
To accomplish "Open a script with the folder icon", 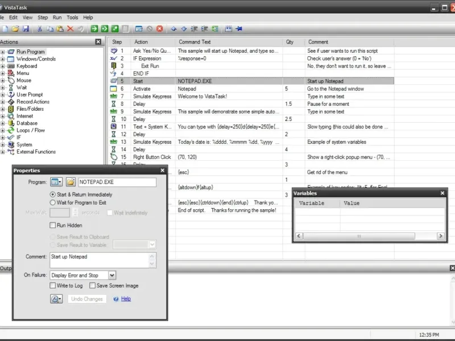I will tap(15, 29).
